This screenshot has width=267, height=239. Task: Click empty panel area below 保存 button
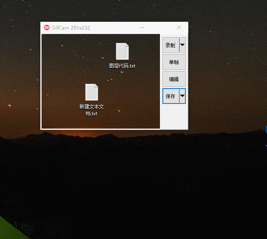click(174, 116)
